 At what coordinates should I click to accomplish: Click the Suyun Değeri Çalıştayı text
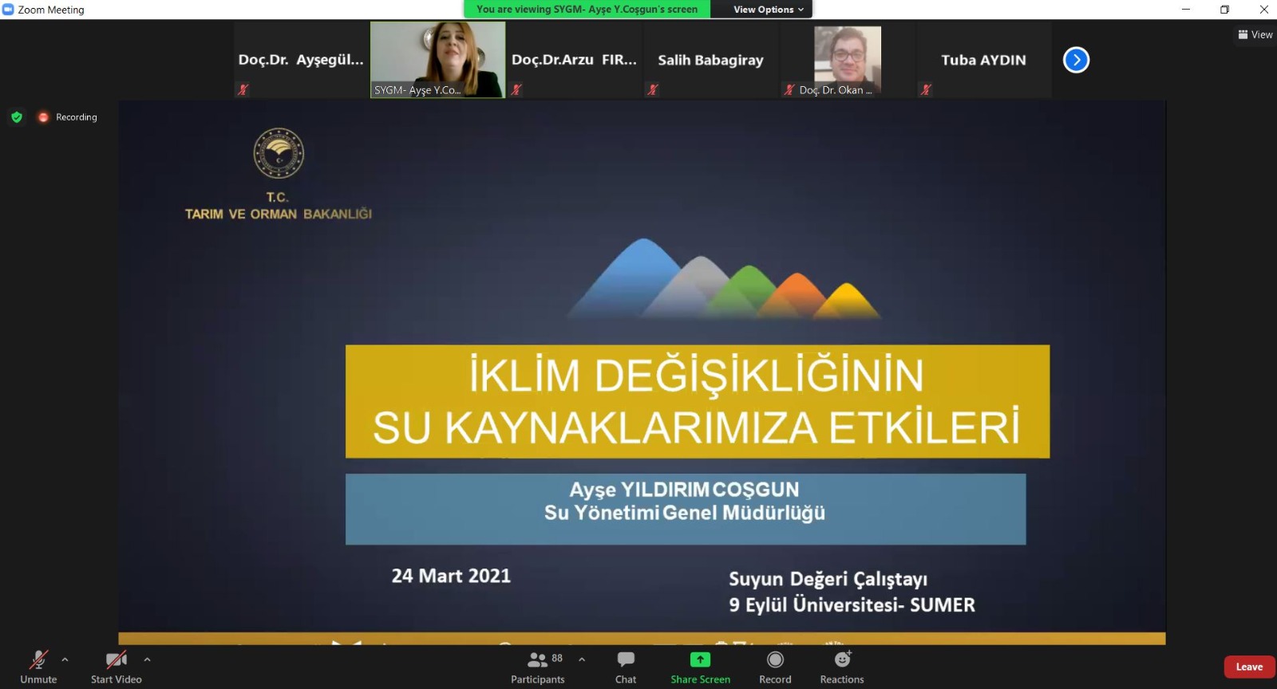tap(828, 579)
